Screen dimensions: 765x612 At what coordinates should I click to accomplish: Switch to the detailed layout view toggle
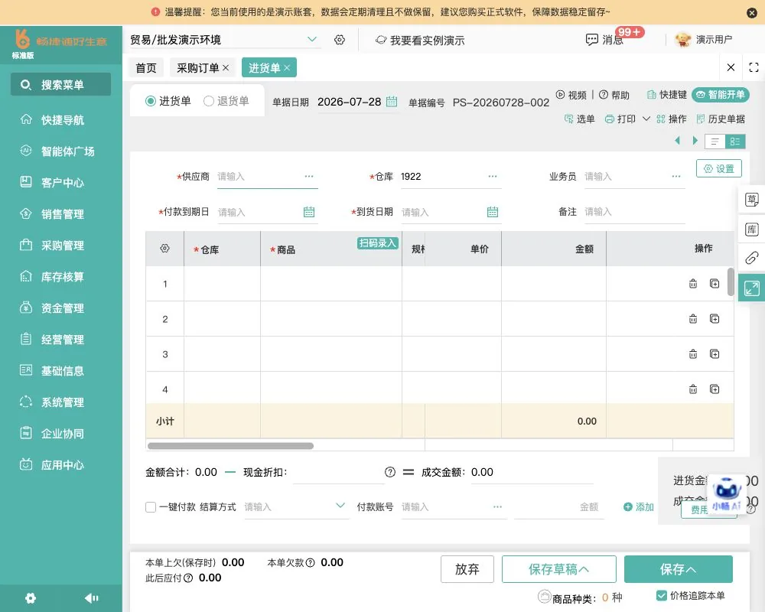(x=735, y=142)
